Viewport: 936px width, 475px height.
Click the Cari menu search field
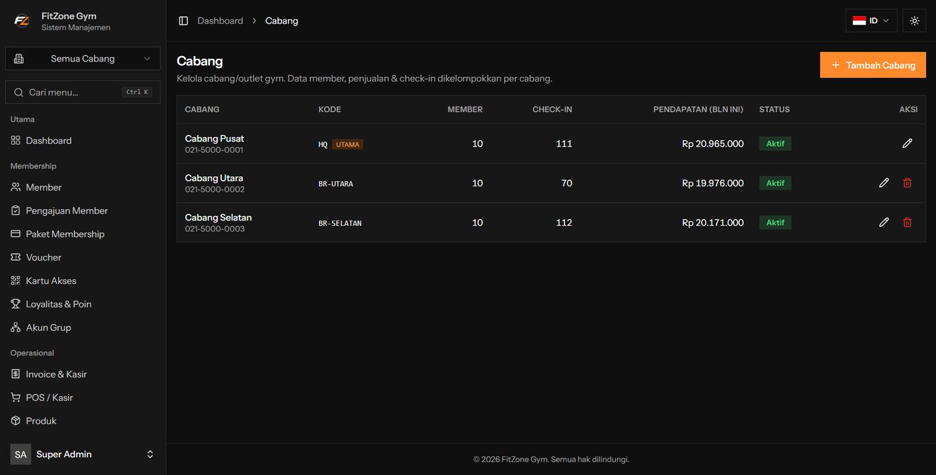[83, 92]
